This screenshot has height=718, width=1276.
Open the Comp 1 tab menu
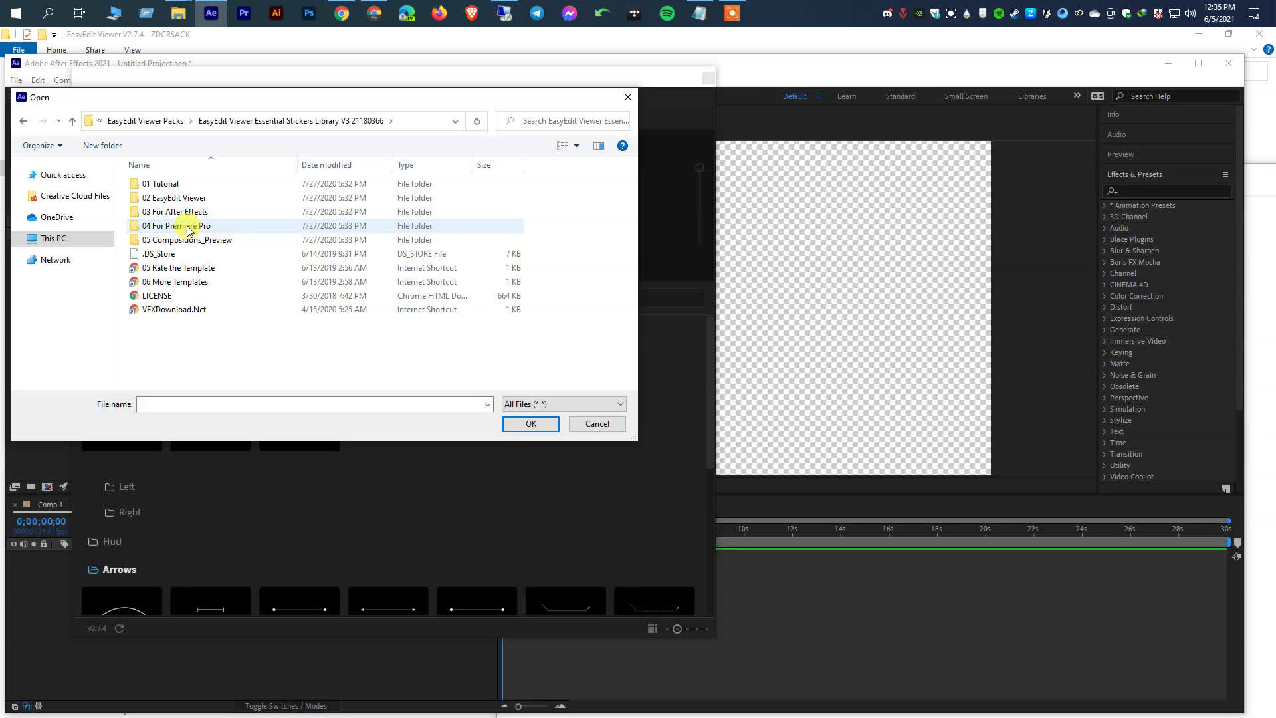point(70,505)
